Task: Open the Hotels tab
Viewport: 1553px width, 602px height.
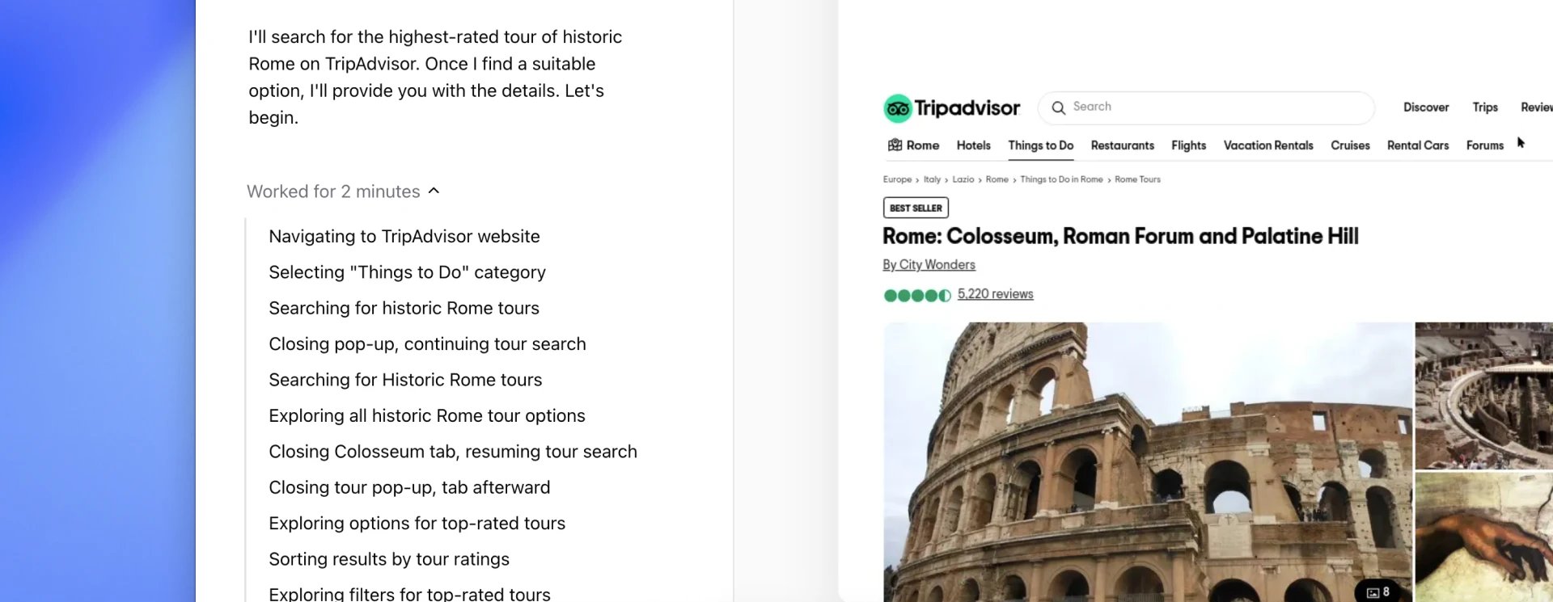Action: point(973,145)
